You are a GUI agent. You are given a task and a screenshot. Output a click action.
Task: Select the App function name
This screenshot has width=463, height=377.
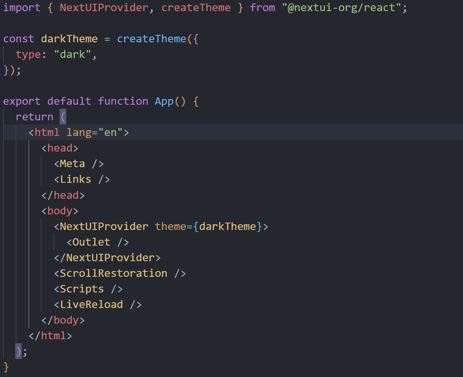tap(163, 101)
